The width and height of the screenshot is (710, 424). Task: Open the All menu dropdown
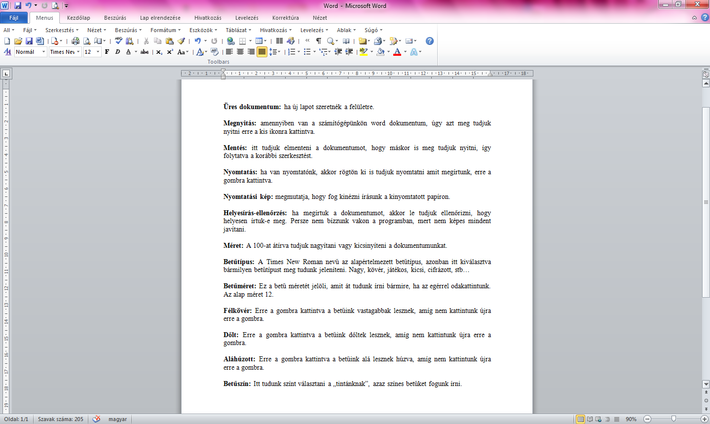(x=9, y=30)
